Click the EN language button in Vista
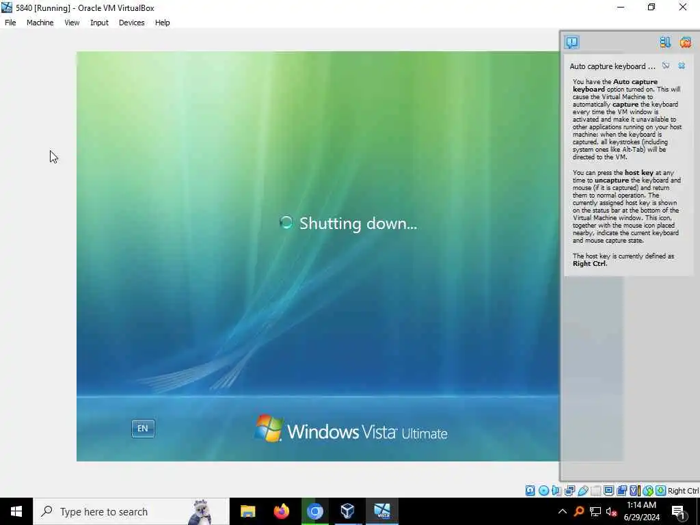The image size is (700, 525). pos(143,429)
